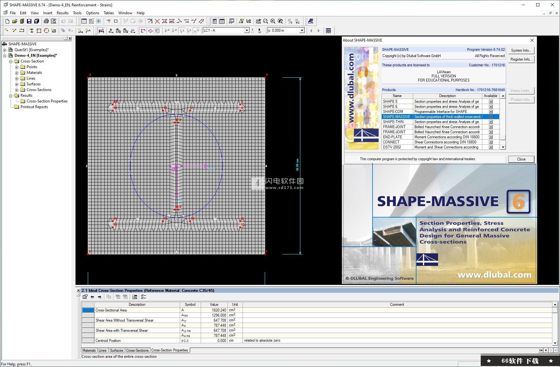Click END-PLATE availability checkbox
Image resolution: width=560 pixels, height=367 pixels.
[x=491, y=137]
